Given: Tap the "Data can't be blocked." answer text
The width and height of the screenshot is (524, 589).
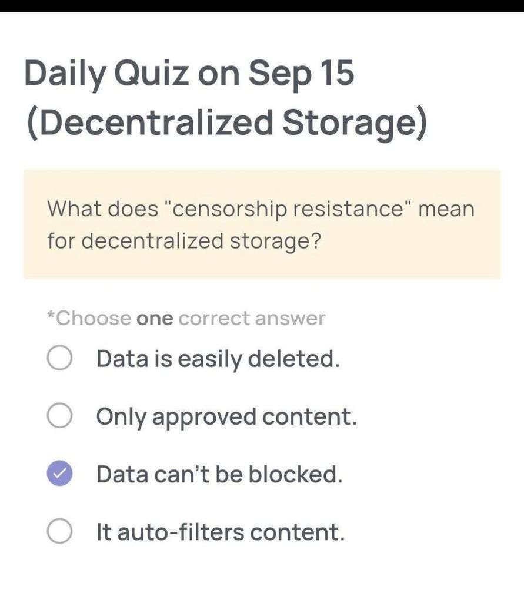Looking at the screenshot, I should tap(219, 474).
